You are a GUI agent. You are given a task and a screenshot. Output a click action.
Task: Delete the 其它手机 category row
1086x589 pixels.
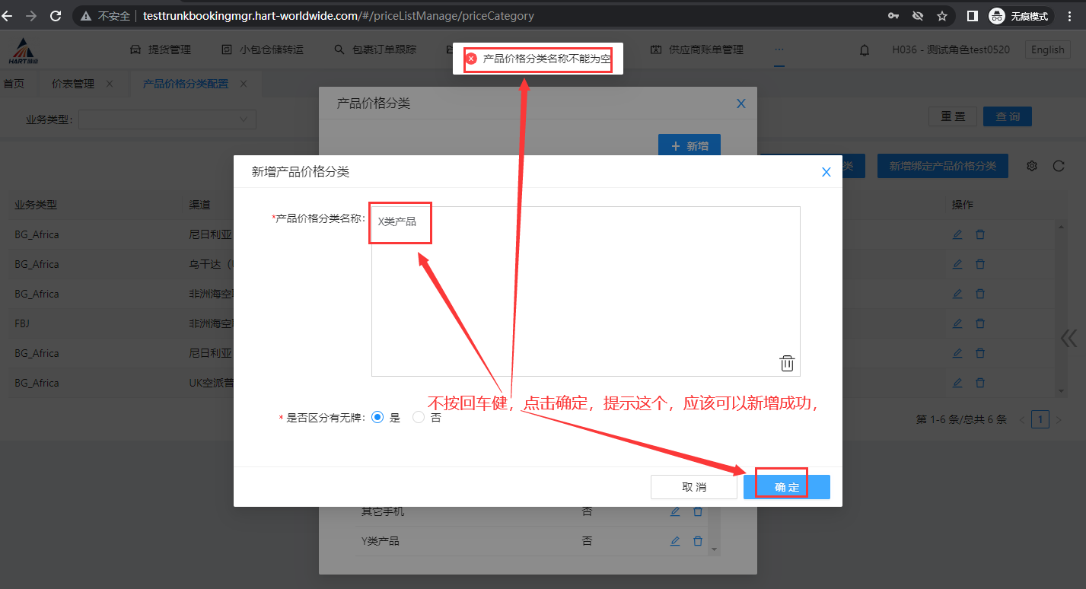point(698,511)
